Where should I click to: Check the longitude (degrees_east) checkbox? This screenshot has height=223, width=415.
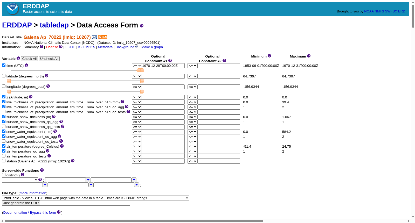click(4, 86)
